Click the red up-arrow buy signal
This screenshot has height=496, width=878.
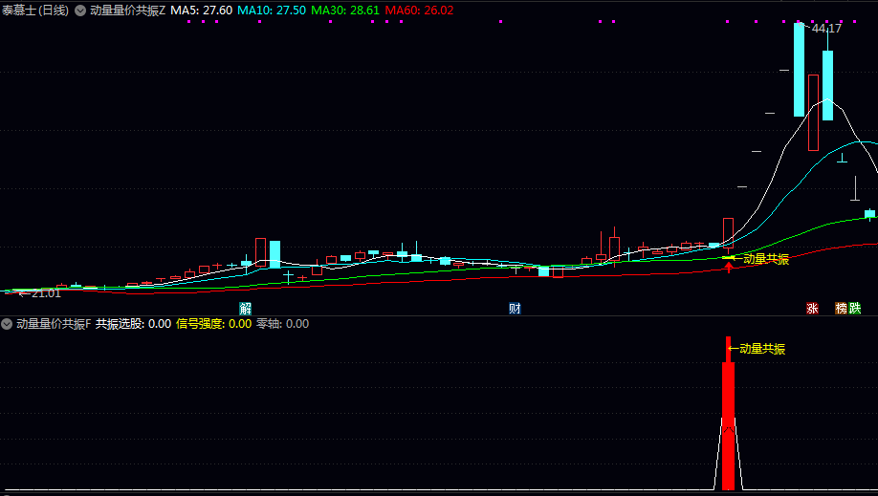point(728,268)
